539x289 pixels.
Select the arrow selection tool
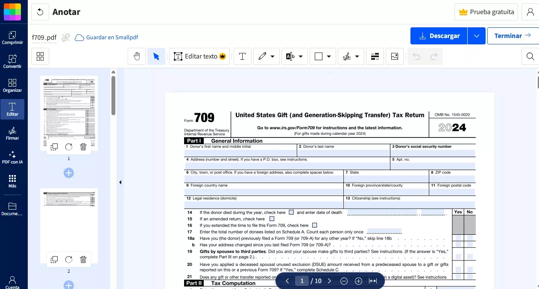pyautogui.click(x=156, y=56)
